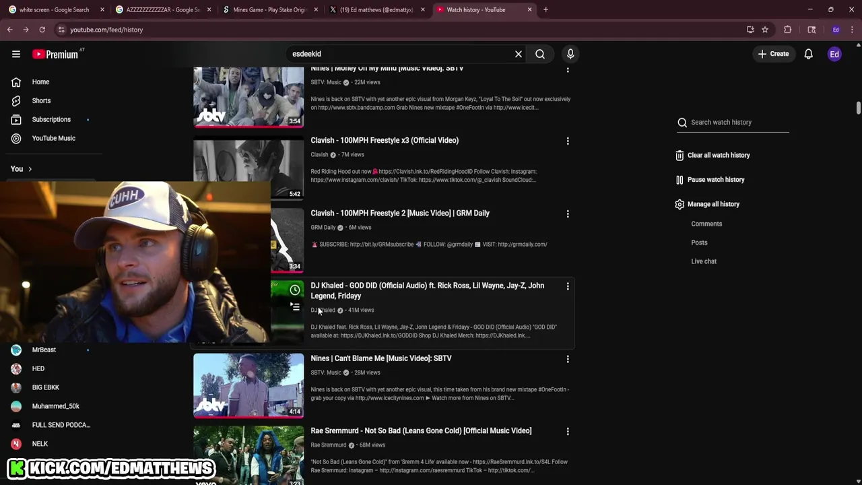Viewport: 862px width, 485px height.
Task: Add GOD DID to queue icon
Action: [x=295, y=306]
